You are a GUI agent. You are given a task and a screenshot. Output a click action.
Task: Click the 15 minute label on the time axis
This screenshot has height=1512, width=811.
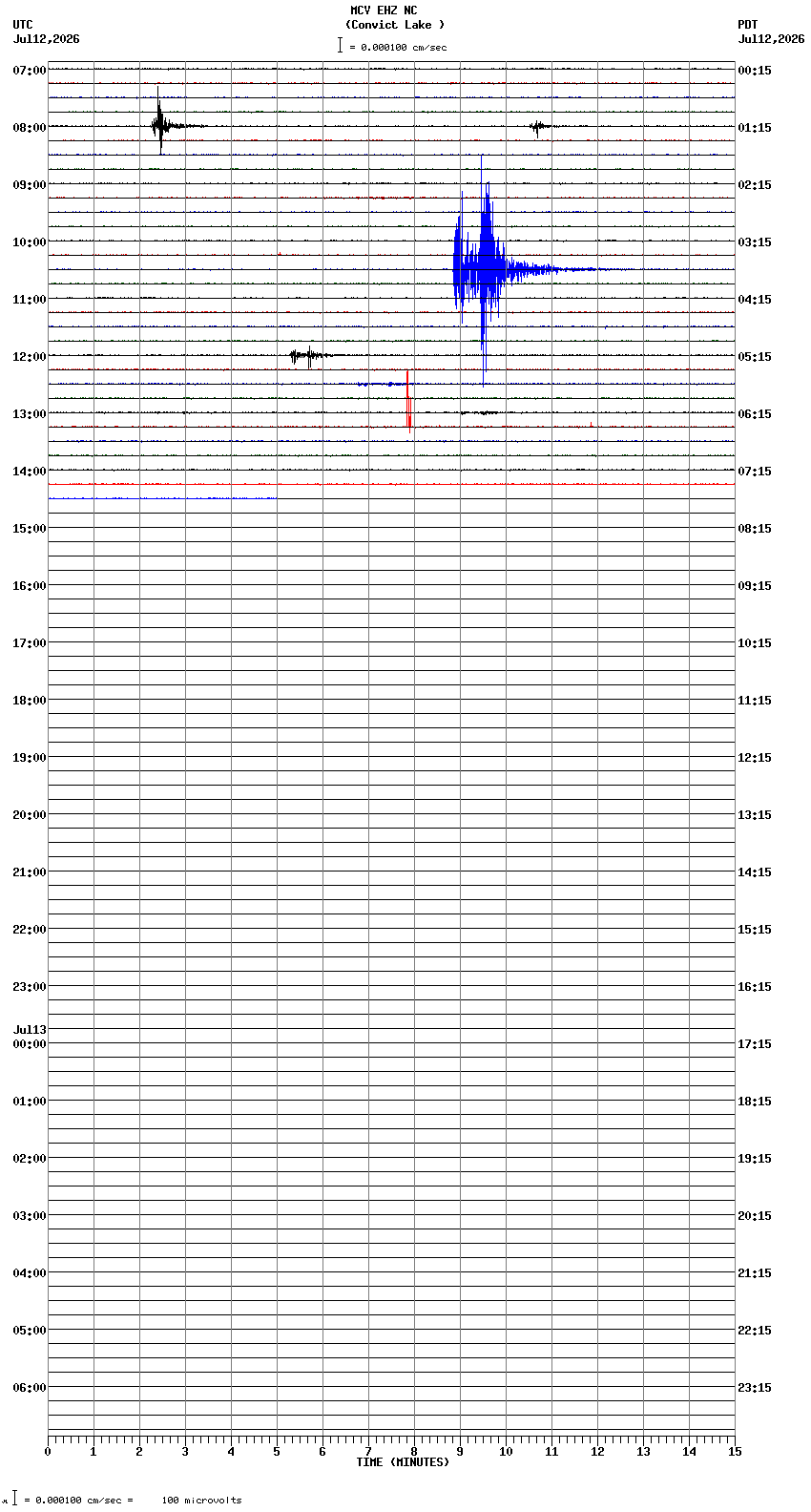[x=735, y=1452]
